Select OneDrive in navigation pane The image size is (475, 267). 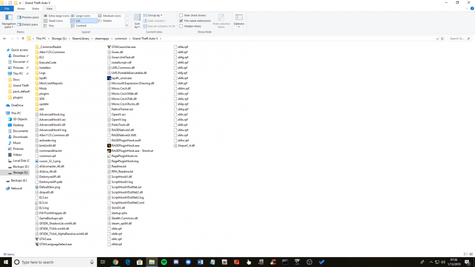[x=15, y=105]
